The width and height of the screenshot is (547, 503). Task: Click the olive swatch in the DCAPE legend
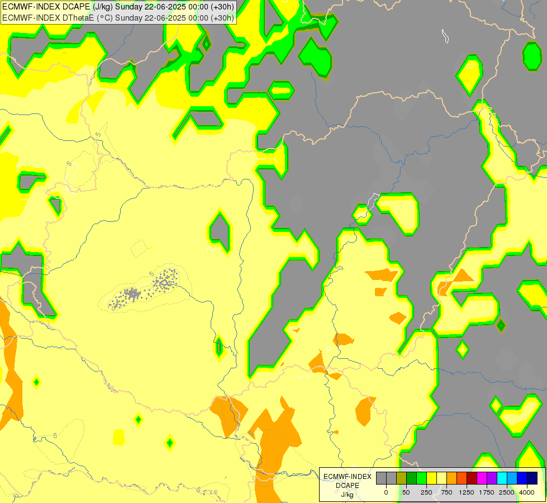tap(402, 478)
